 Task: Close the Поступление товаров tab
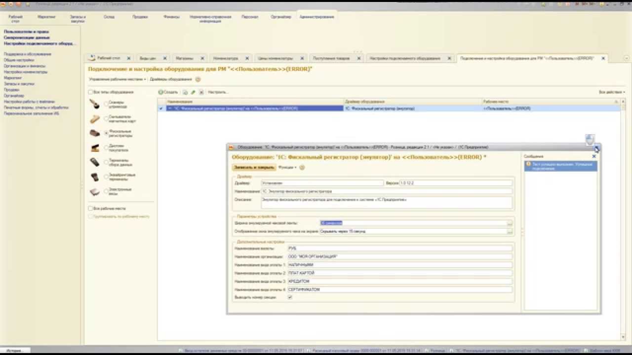[359, 58]
